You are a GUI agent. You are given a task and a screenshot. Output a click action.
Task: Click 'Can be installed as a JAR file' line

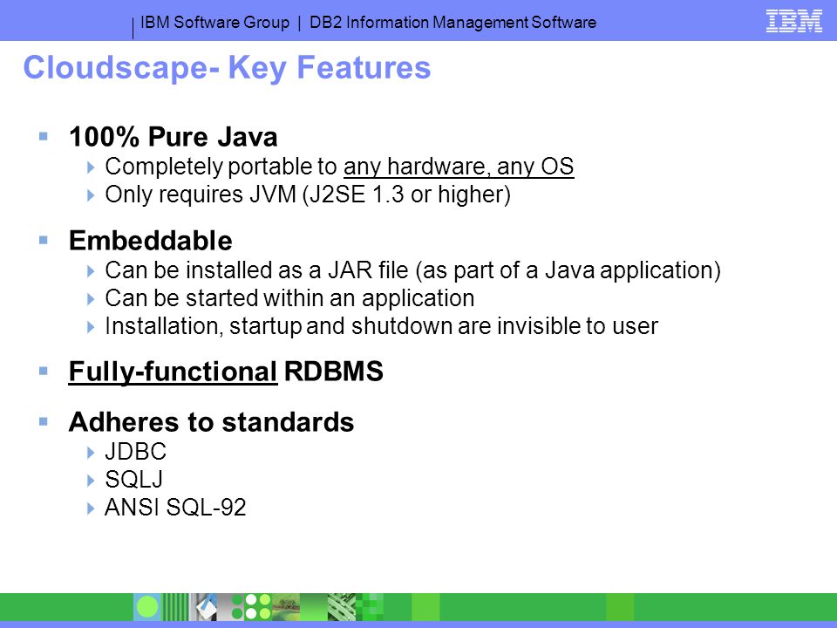(412, 270)
